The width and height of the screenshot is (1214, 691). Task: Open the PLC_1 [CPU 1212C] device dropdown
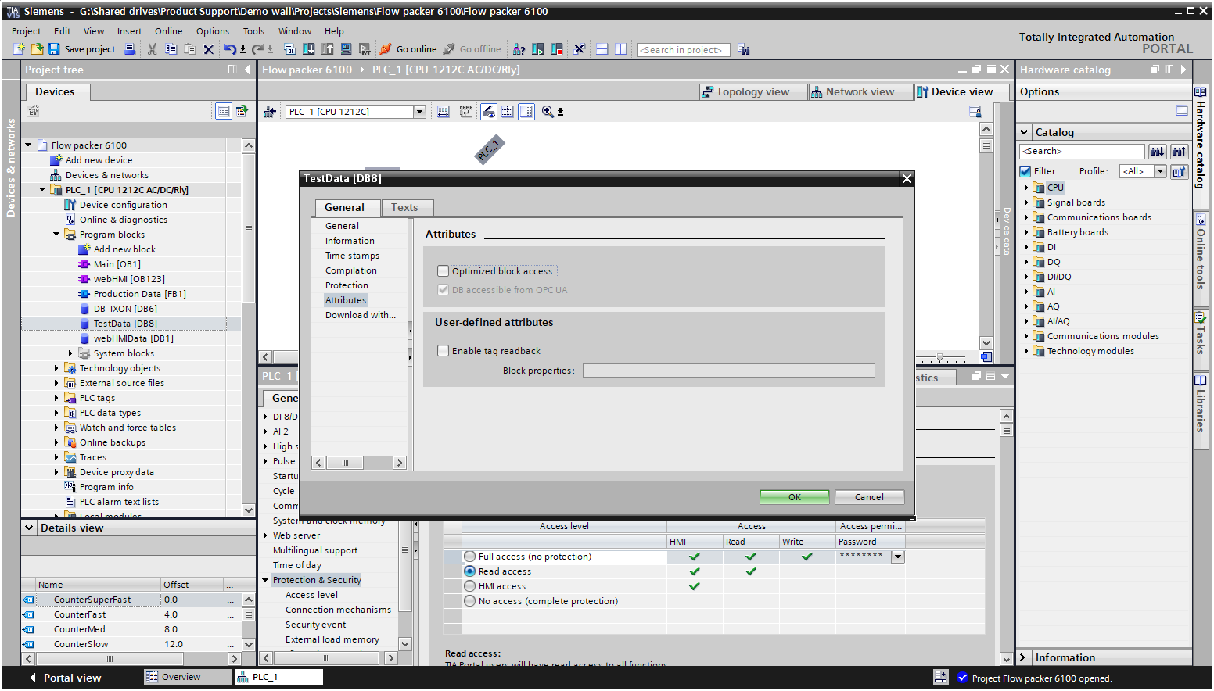click(x=419, y=112)
